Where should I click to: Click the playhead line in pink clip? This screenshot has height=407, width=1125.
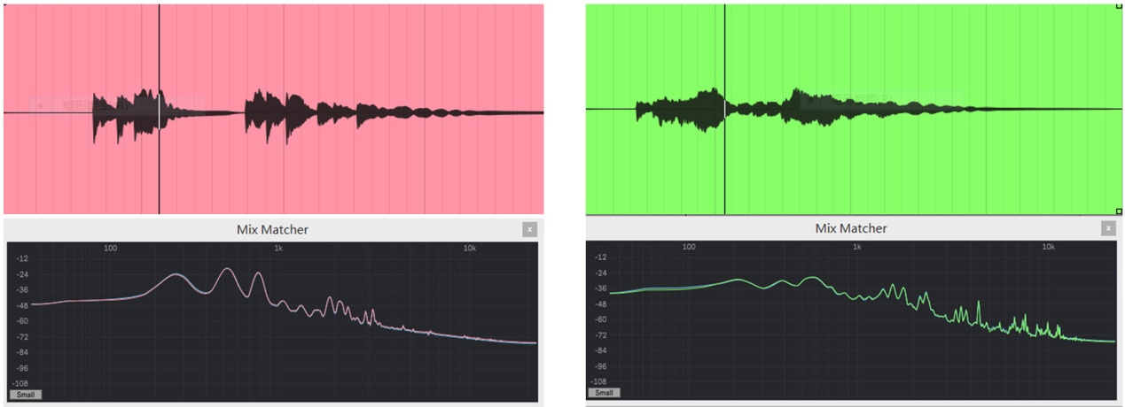(160, 53)
